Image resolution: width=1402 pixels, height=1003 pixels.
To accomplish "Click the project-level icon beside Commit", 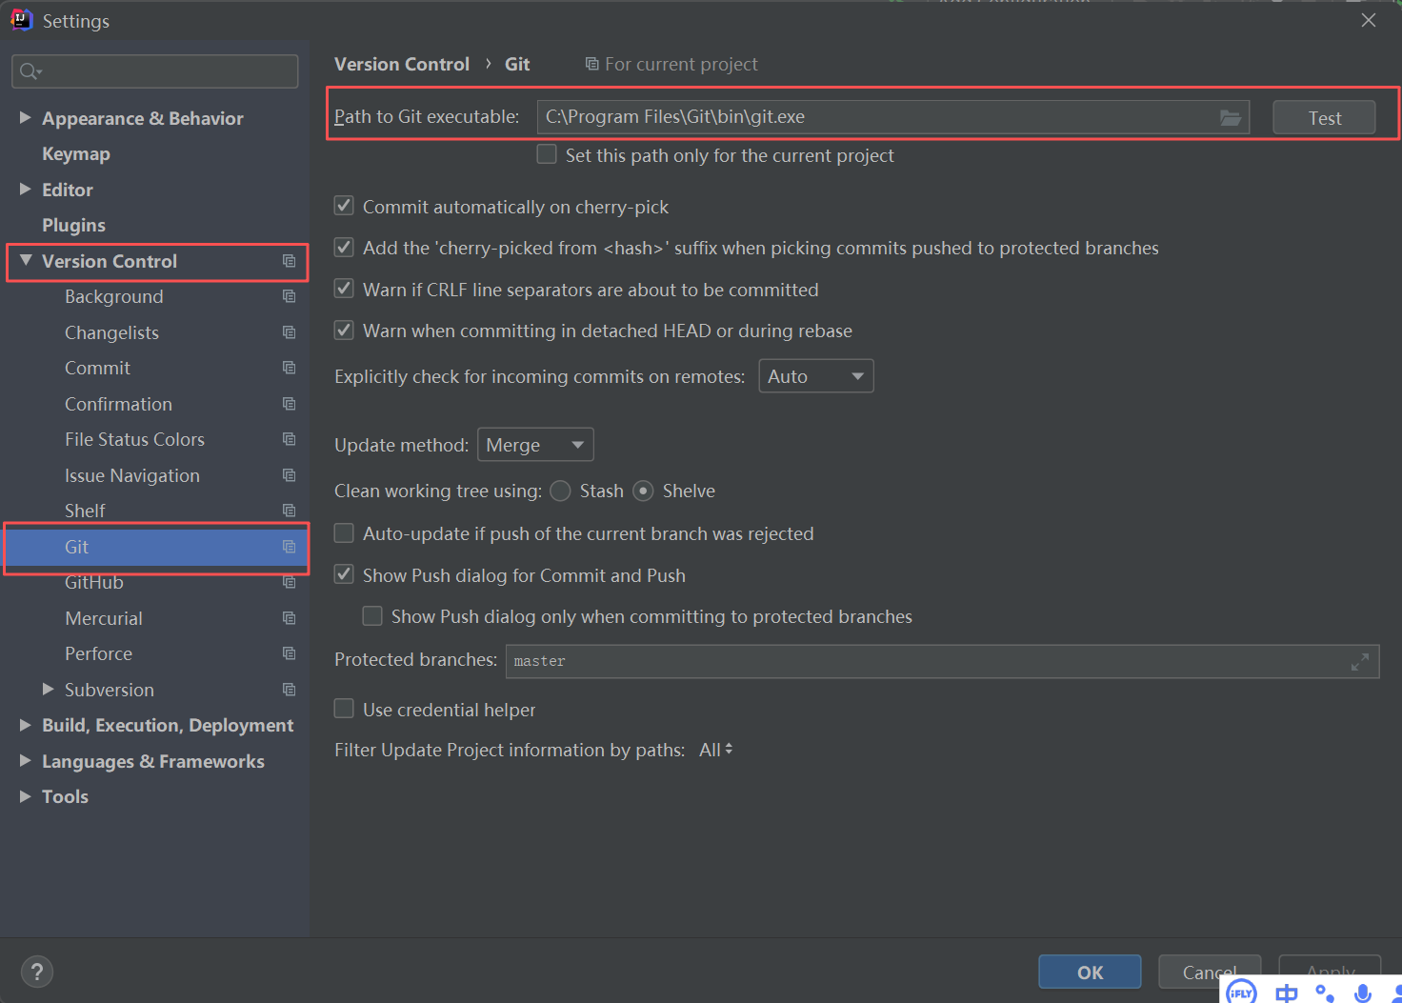I will [x=290, y=368].
